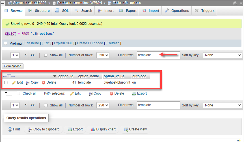Click the Query results operations Export link
This screenshot has width=244, height=142.
[75, 129]
